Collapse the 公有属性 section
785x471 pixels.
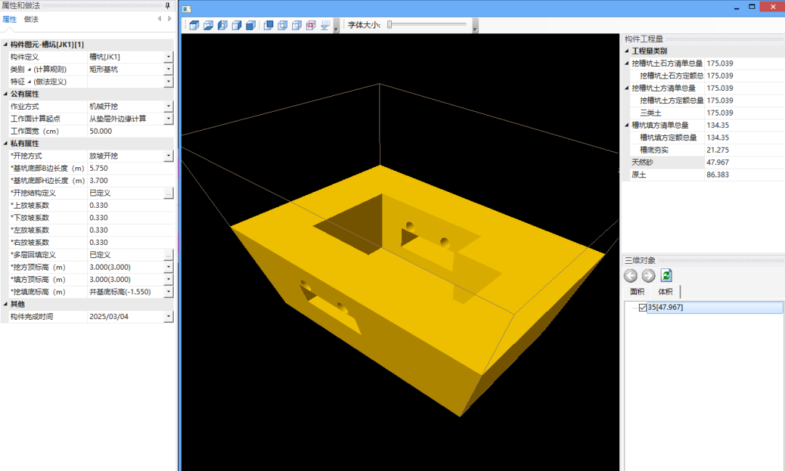tap(6, 94)
